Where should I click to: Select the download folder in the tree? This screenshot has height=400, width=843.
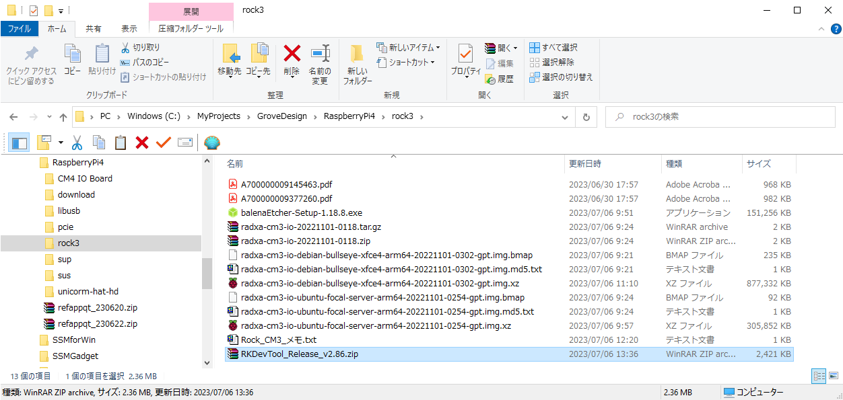[76, 194]
